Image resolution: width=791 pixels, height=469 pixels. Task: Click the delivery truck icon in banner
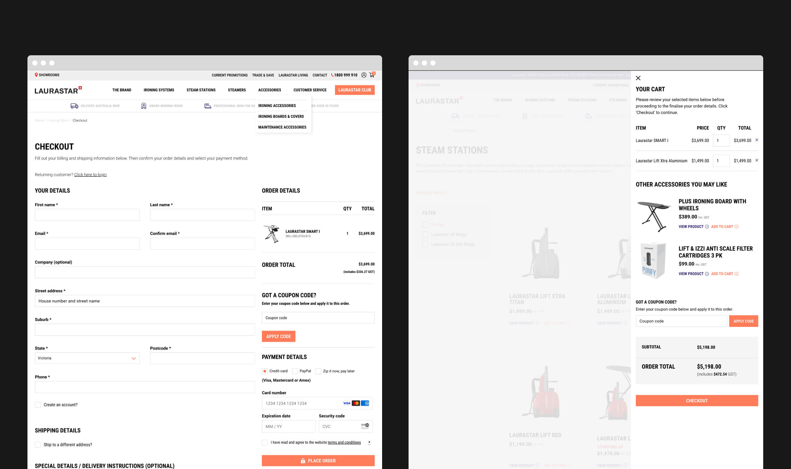coord(74,106)
